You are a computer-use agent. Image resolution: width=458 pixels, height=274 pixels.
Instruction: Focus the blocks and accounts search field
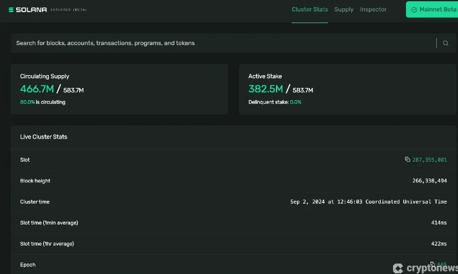219,43
